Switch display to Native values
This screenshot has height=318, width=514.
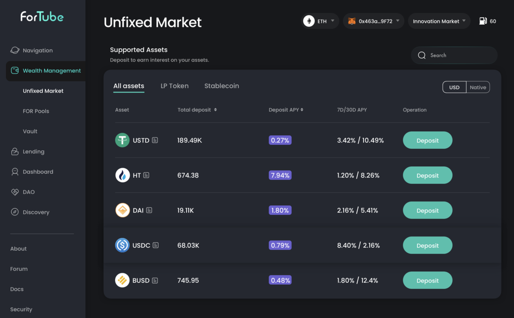coord(478,87)
